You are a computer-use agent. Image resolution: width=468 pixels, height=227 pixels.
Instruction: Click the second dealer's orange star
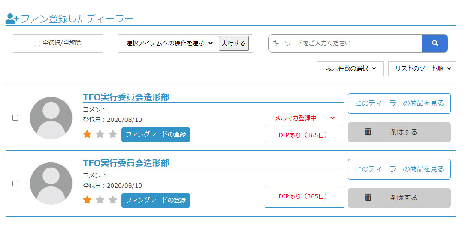coord(87,200)
